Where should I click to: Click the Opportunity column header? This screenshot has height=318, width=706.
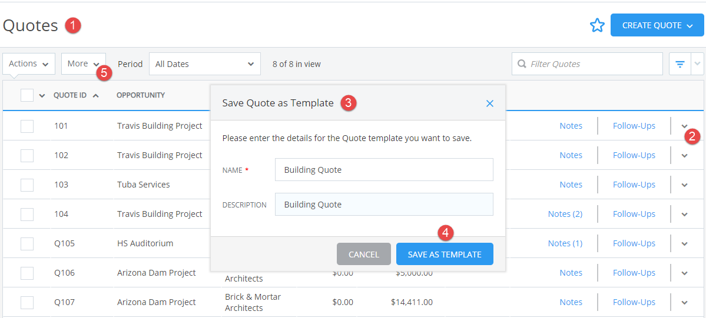(x=141, y=95)
